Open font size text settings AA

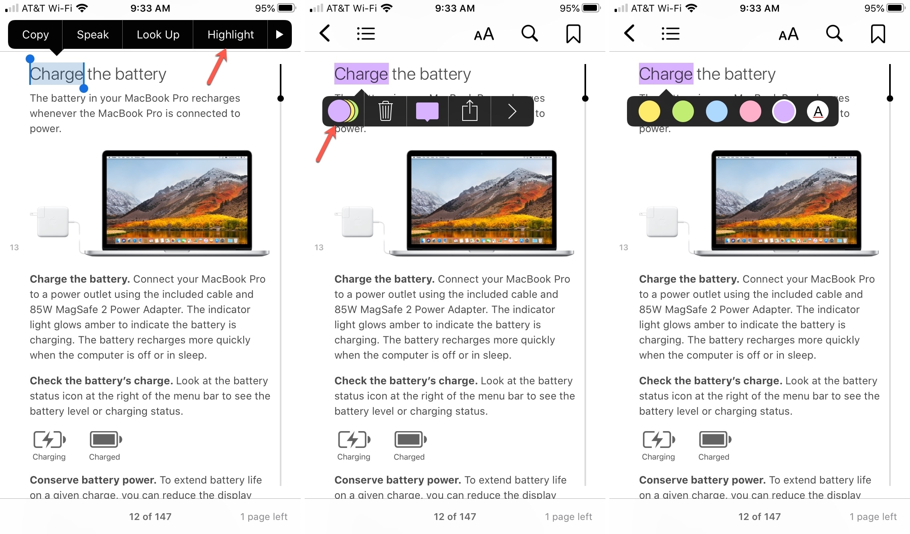point(485,34)
